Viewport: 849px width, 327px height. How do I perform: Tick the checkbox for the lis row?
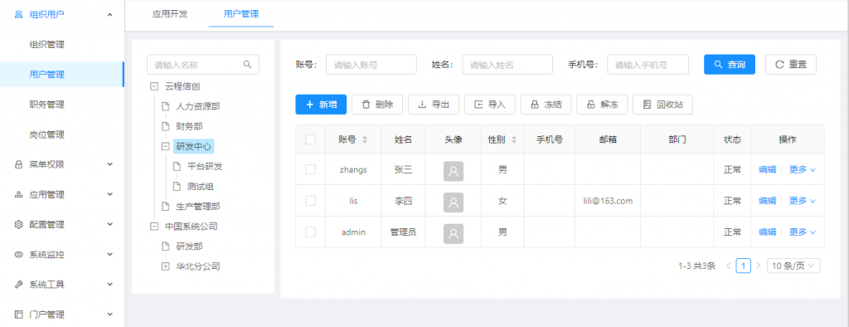point(310,201)
